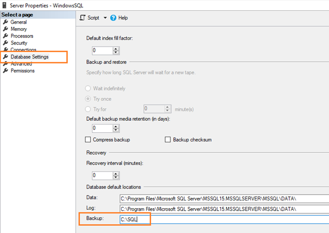Screen dimensions: 329x233
Task: Click the server icon in title bar
Action: coord(5,5)
